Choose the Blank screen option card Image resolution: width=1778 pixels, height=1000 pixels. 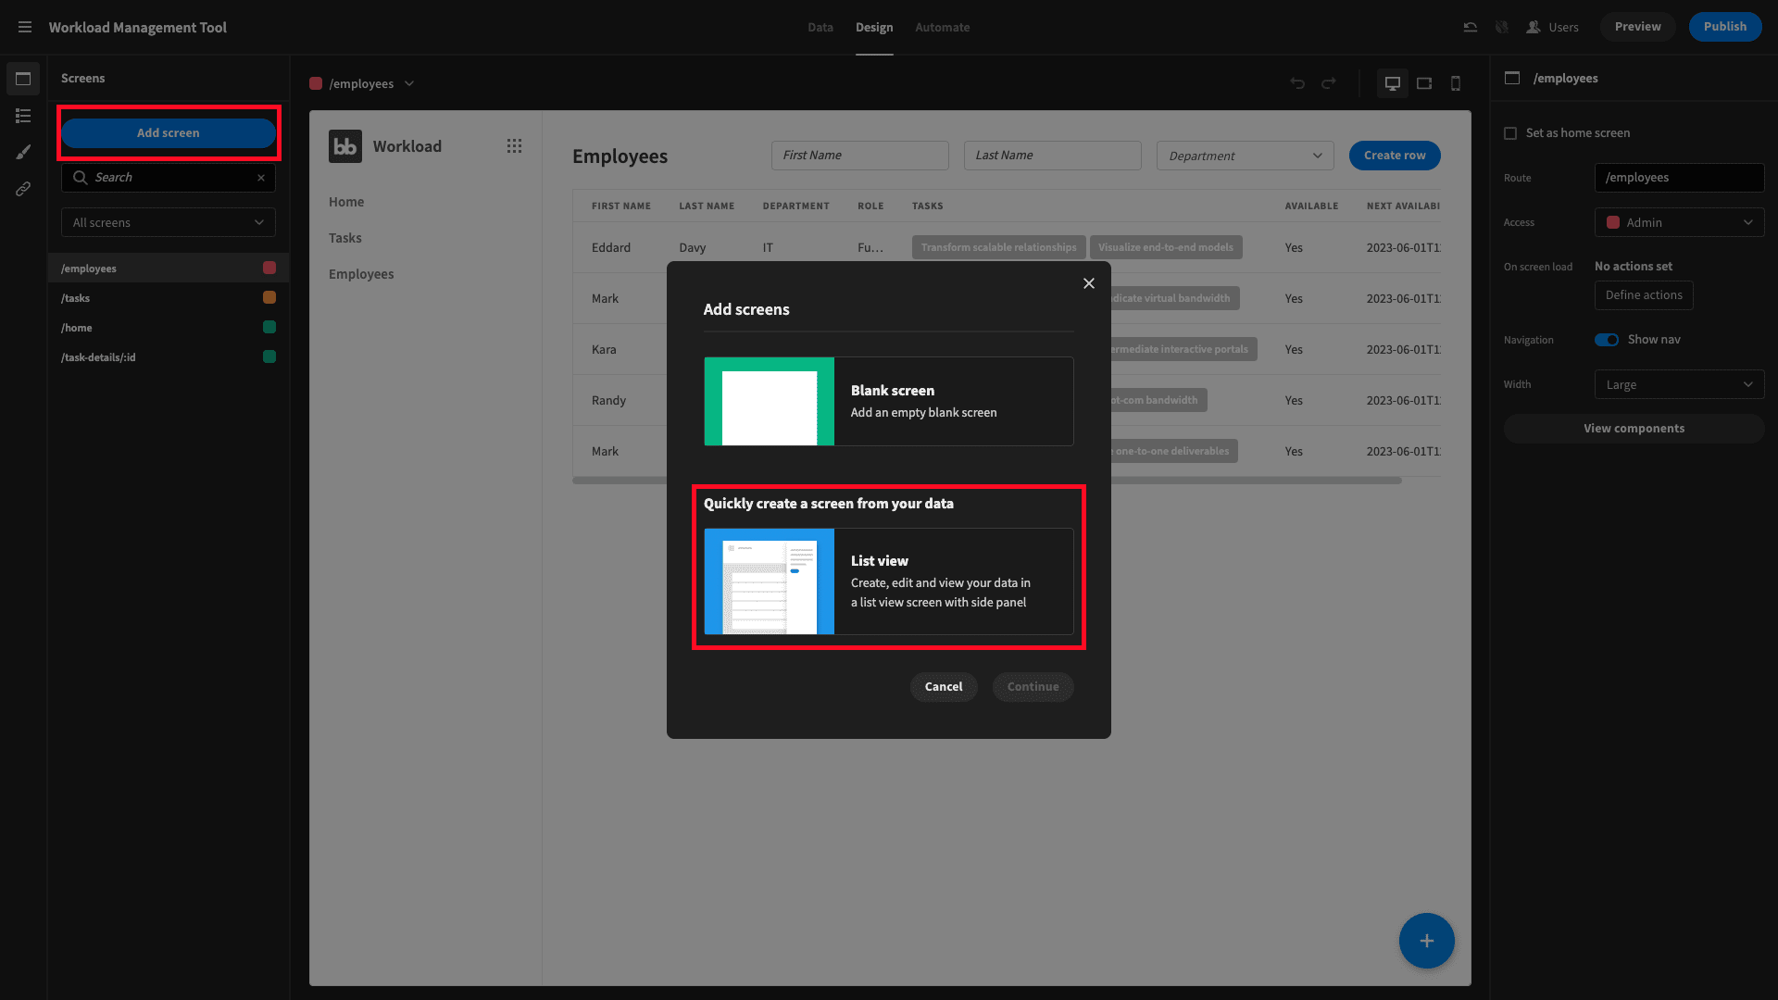coord(889,401)
